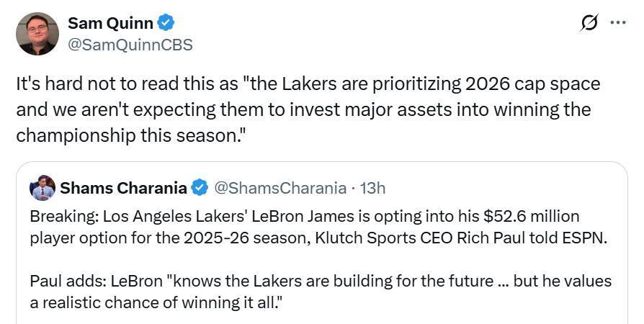
Task: Open the three-dot more options menu
Action: click(618, 22)
